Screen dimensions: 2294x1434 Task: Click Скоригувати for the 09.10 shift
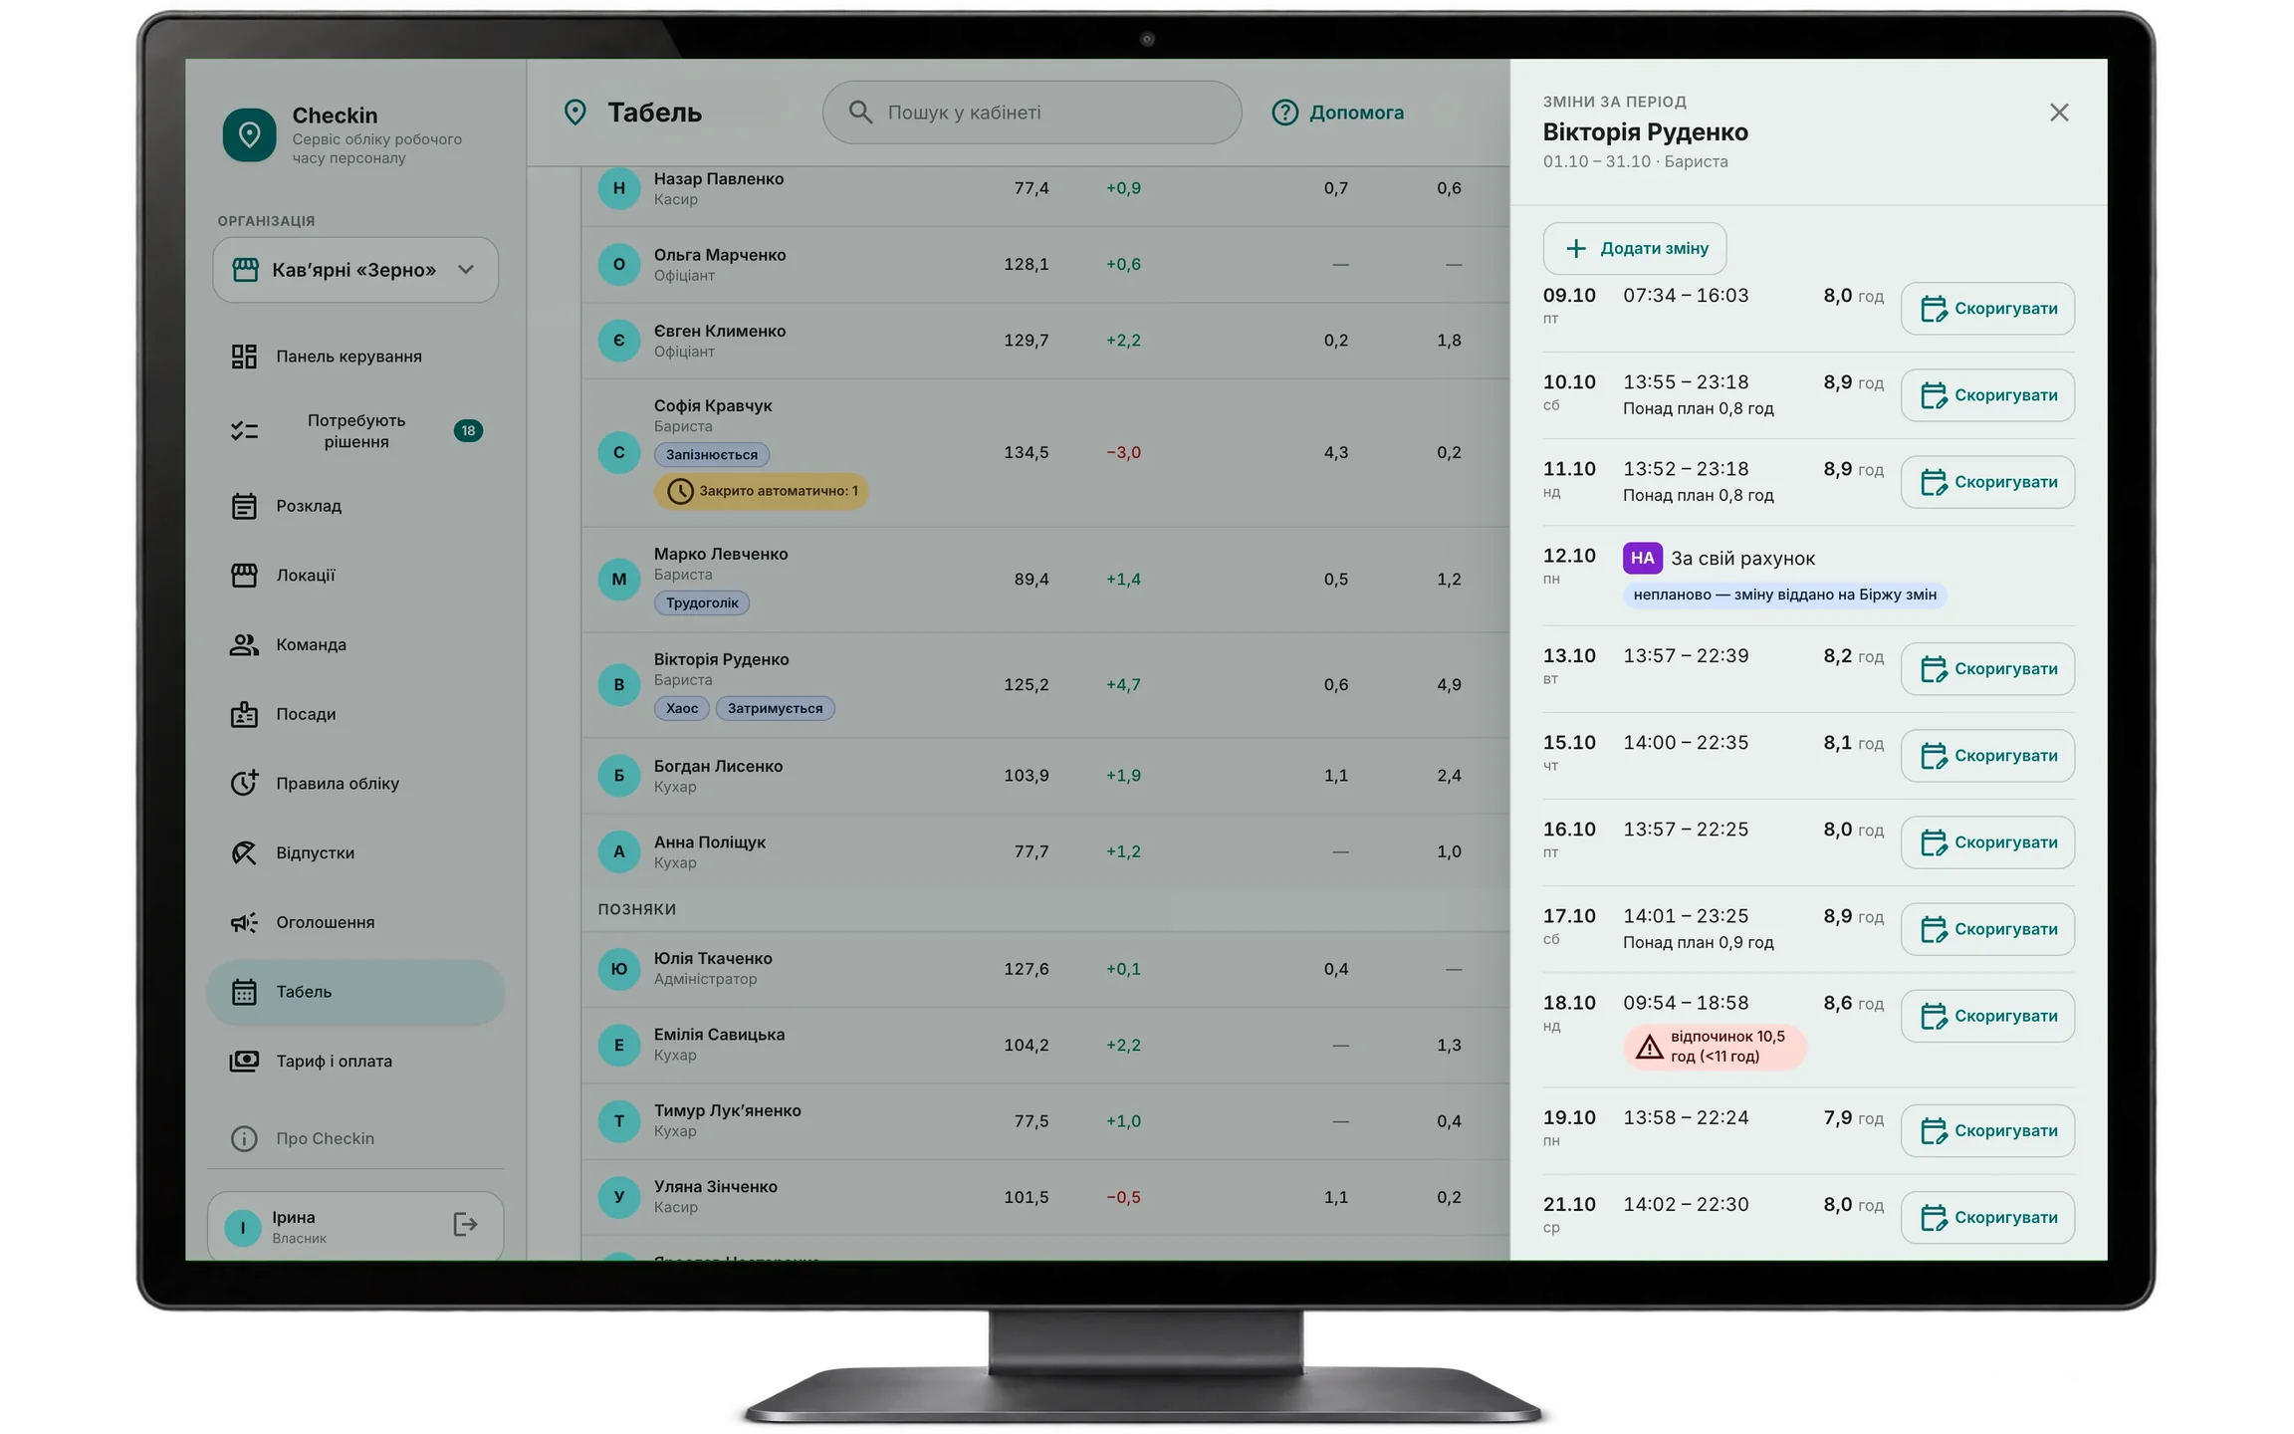[1987, 309]
